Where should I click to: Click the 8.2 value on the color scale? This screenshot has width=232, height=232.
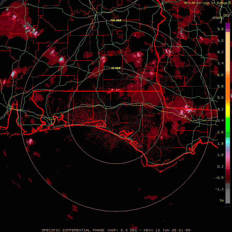coord(220,52)
